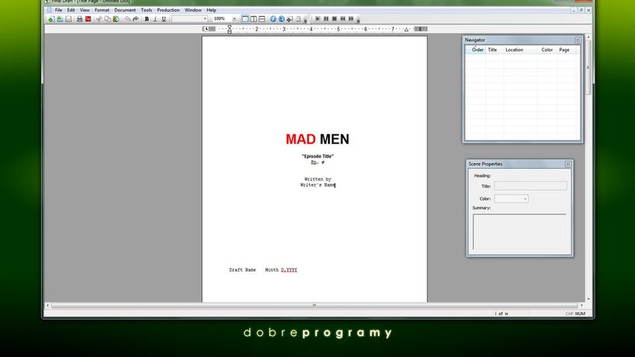Click the "Writer's Name" line
Viewport: 635px width, 357px height.
coord(317,185)
